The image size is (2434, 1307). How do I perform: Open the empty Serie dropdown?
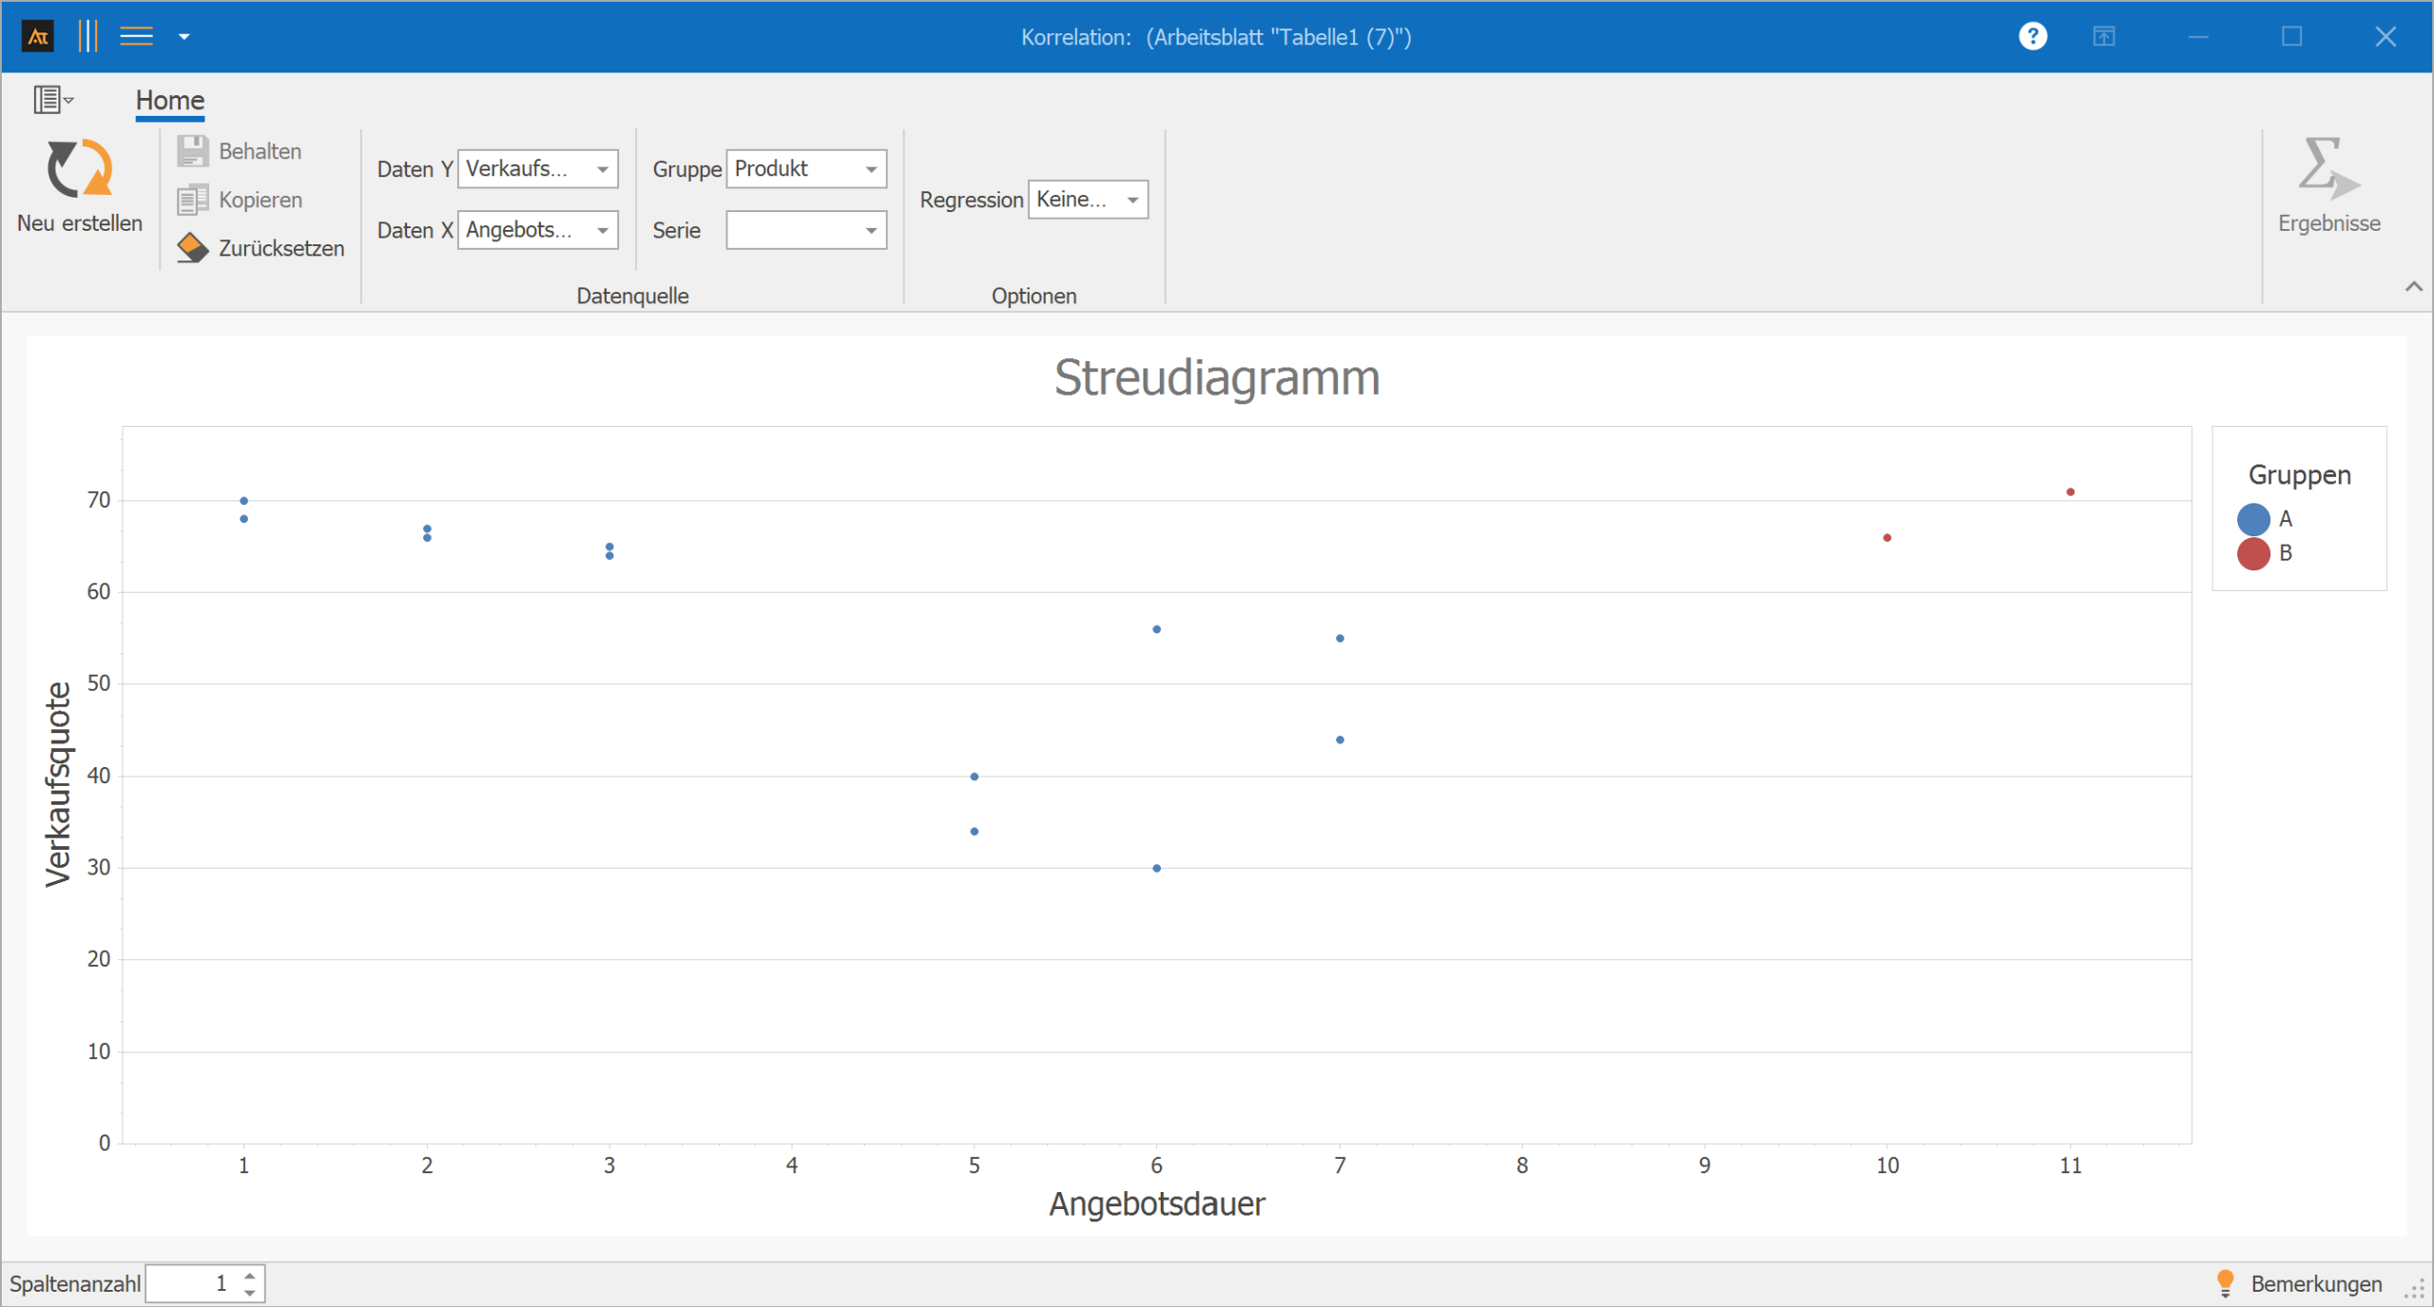click(x=871, y=230)
